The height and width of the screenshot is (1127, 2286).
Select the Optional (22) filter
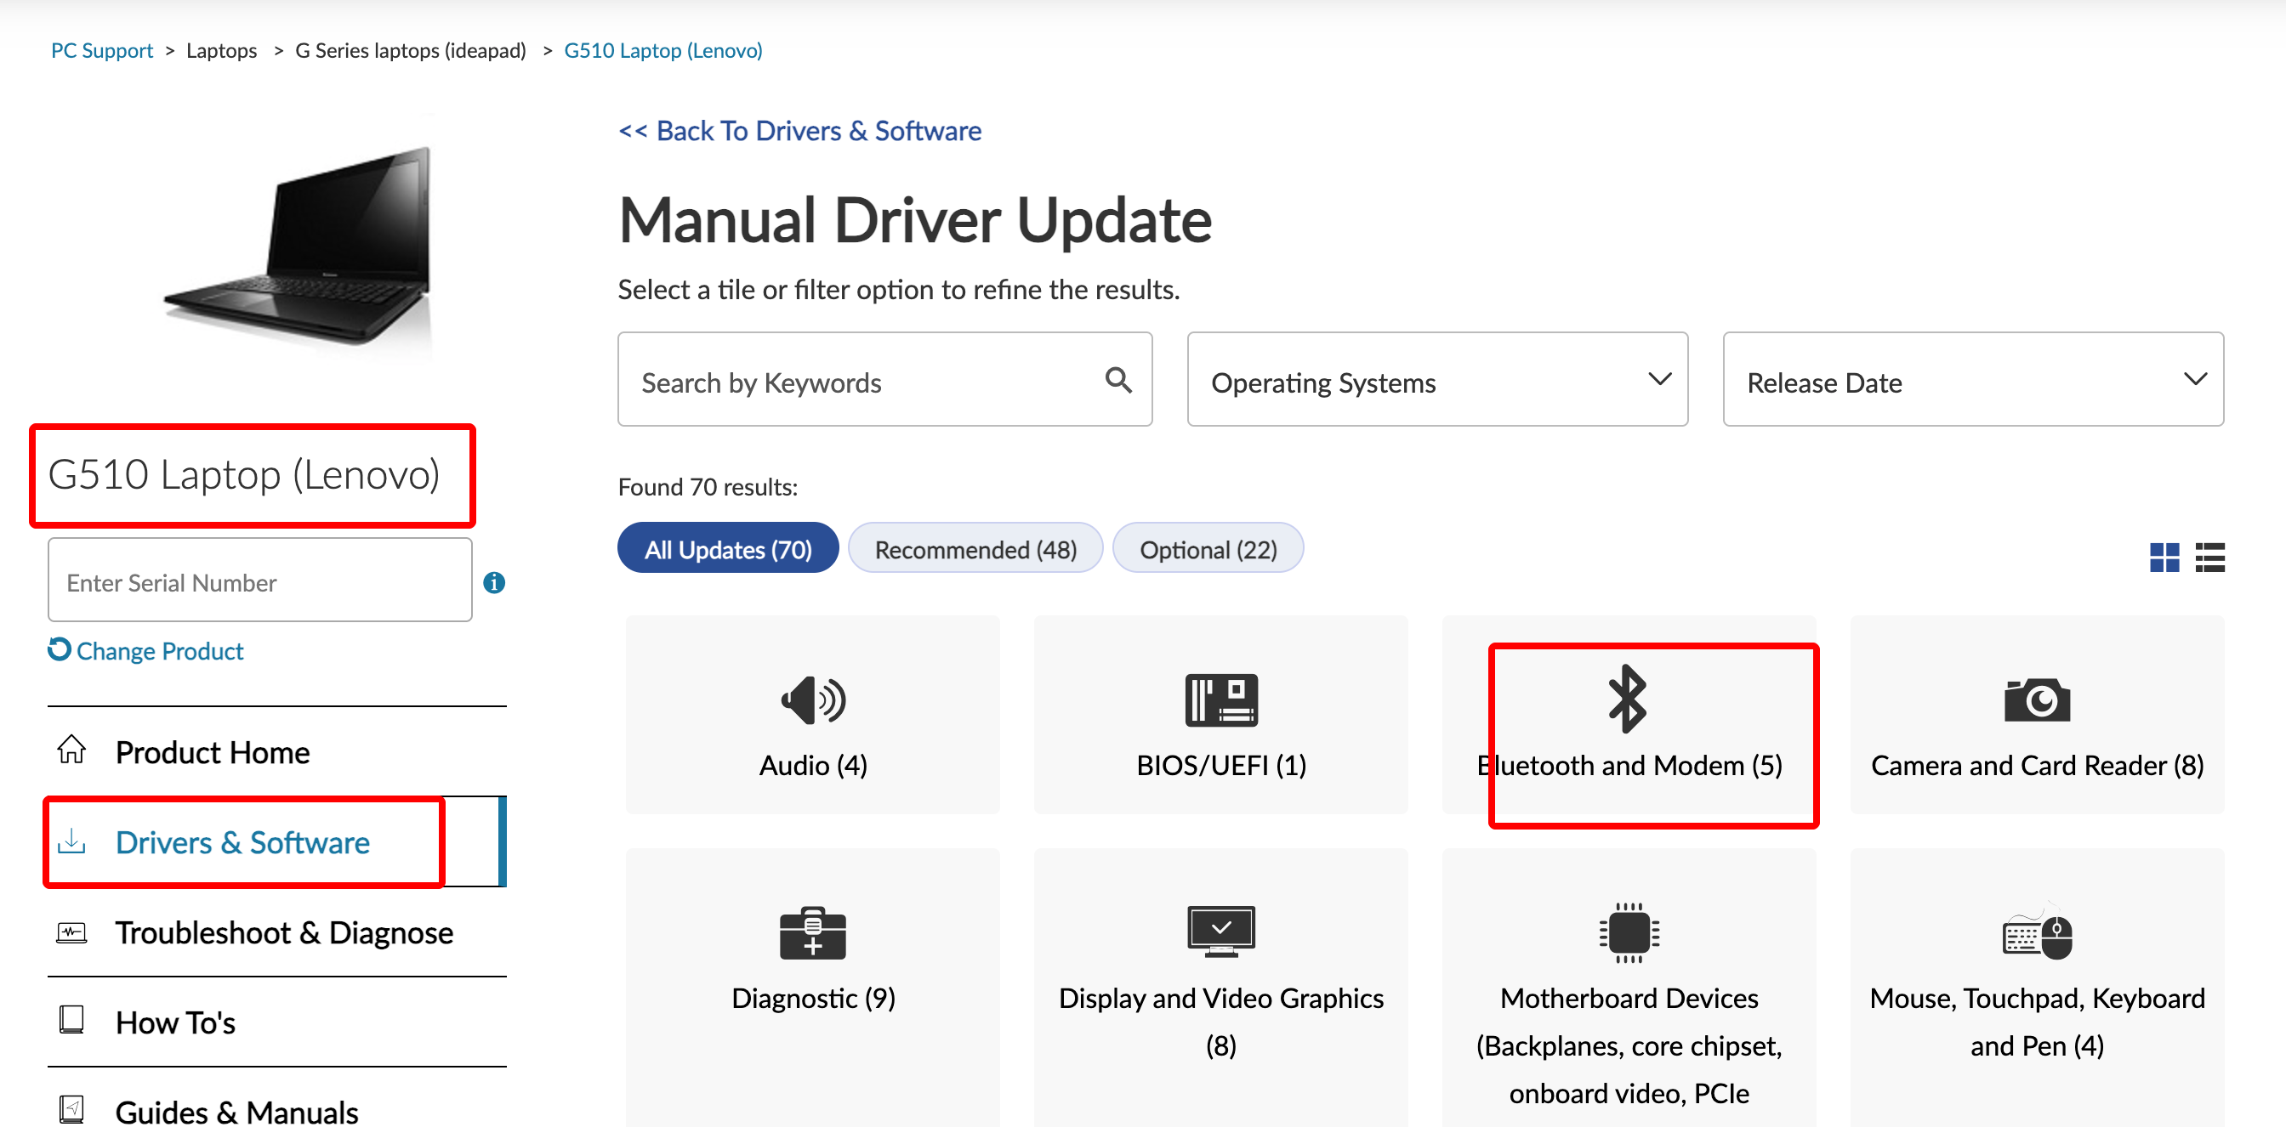pyautogui.click(x=1208, y=548)
